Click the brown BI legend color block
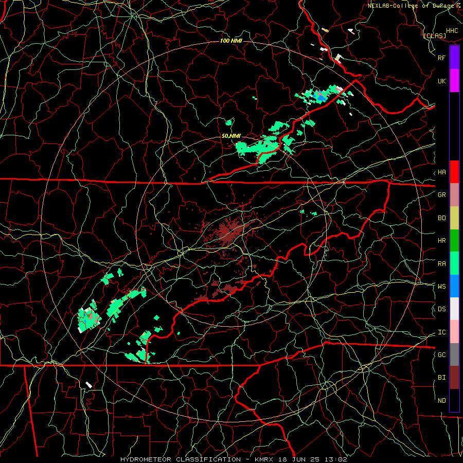Image resolution: width=463 pixels, height=463 pixels. [x=454, y=378]
